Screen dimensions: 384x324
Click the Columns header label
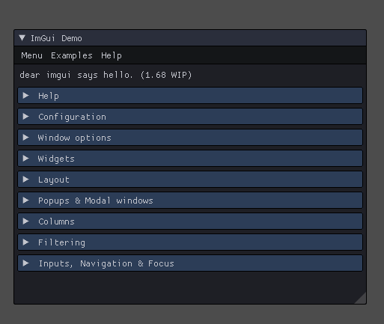(56, 221)
